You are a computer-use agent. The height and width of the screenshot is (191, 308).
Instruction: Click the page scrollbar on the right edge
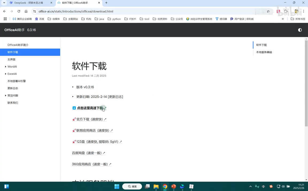click(x=306, y=80)
